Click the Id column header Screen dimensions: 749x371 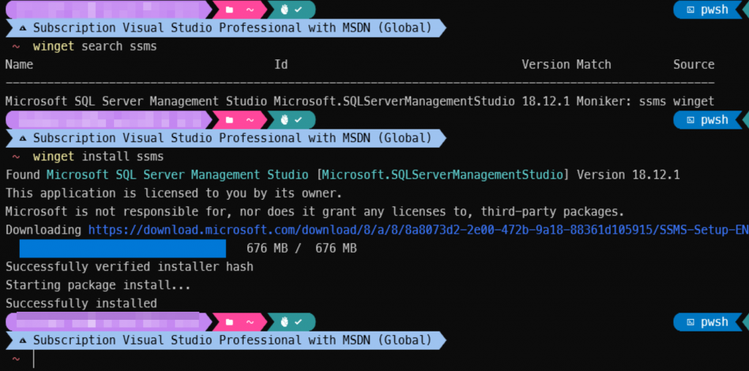click(x=281, y=64)
